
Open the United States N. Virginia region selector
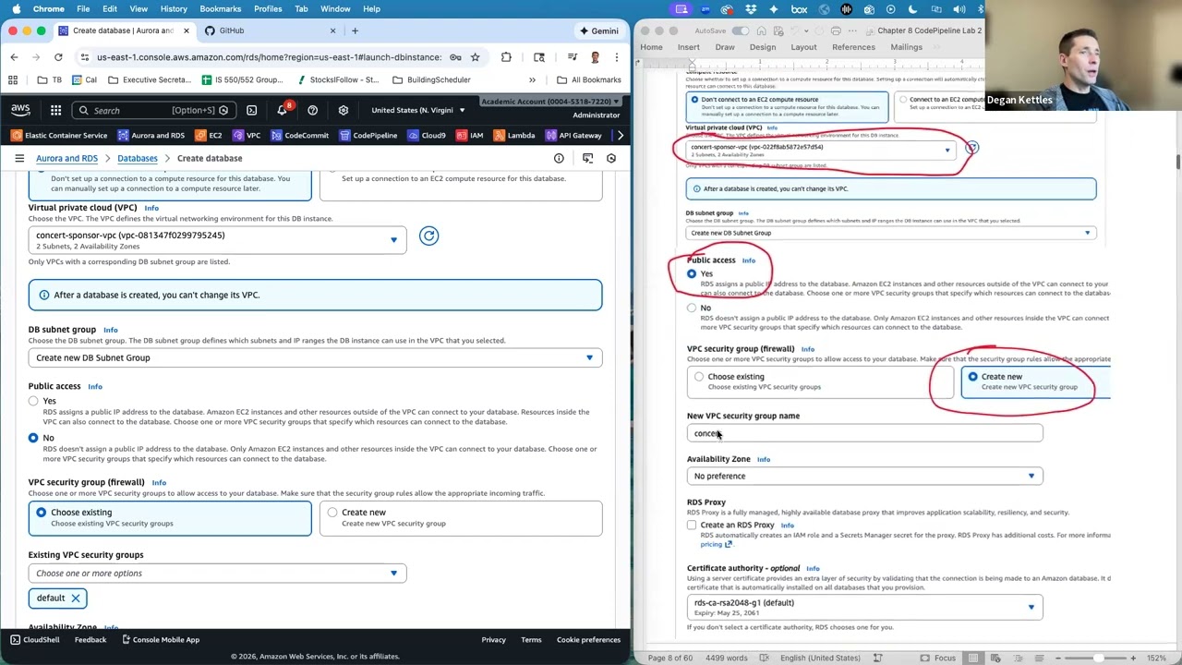[418, 110]
